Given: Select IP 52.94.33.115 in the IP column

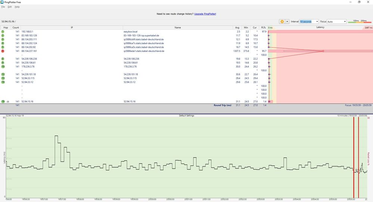Looking at the screenshot, I should coord(28,78).
